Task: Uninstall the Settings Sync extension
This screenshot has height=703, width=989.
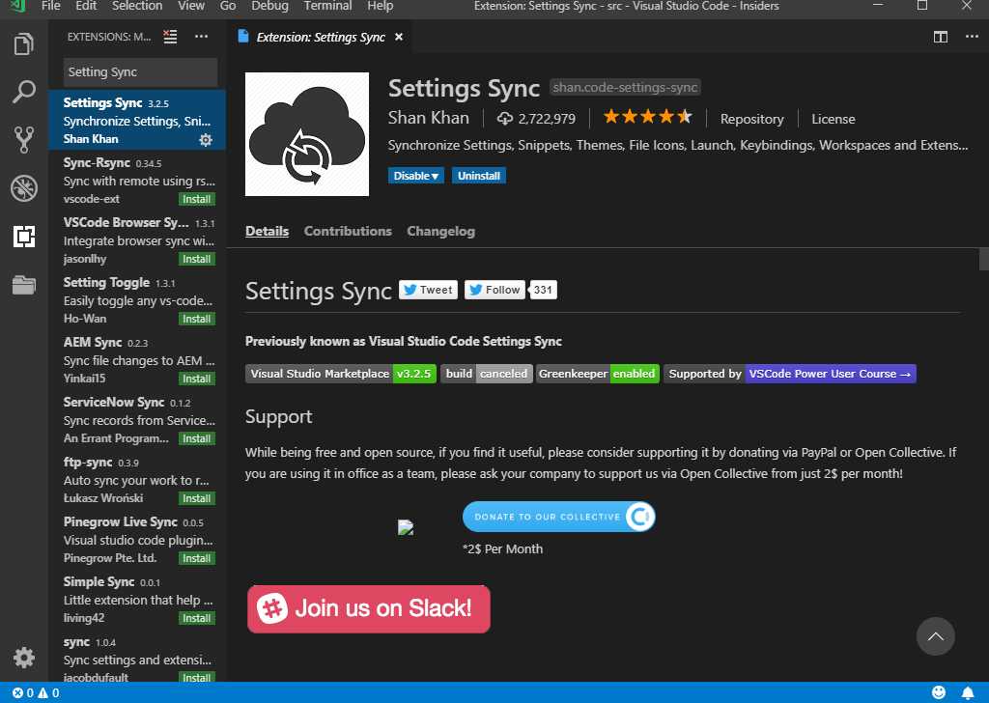Action: tap(479, 176)
